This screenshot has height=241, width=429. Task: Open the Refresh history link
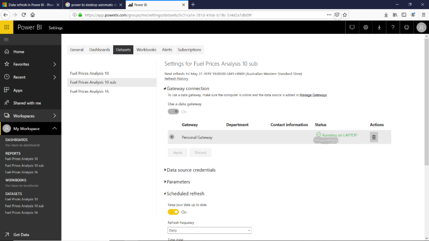176,79
